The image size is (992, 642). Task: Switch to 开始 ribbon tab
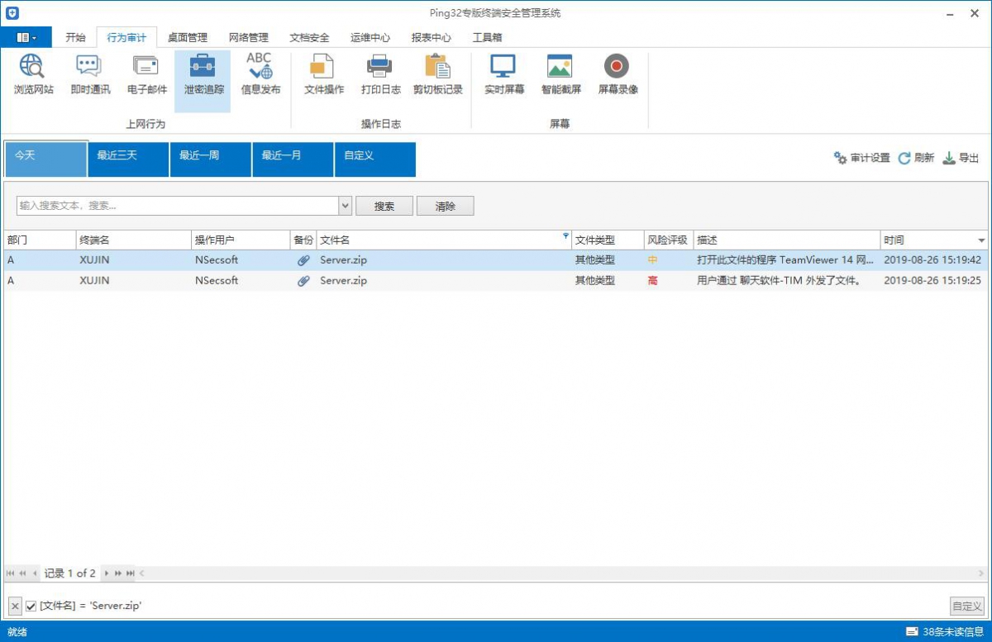click(x=75, y=37)
